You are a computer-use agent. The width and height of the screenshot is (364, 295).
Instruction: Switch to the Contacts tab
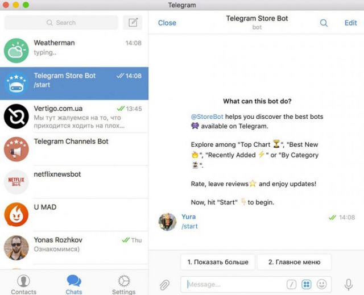click(x=24, y=285)
